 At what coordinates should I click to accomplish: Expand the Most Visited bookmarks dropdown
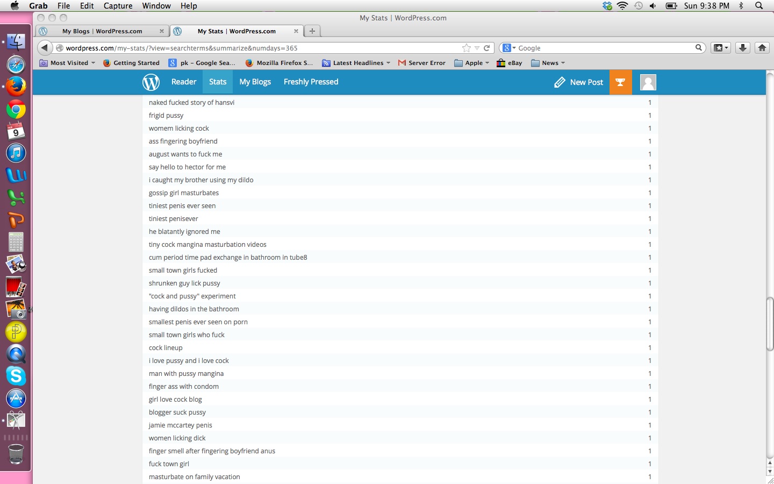pos(68,63)
